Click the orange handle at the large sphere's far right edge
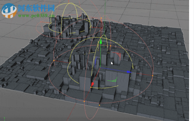Image resolution: width=194 pixels, height=121 pixels. (153, 75)
